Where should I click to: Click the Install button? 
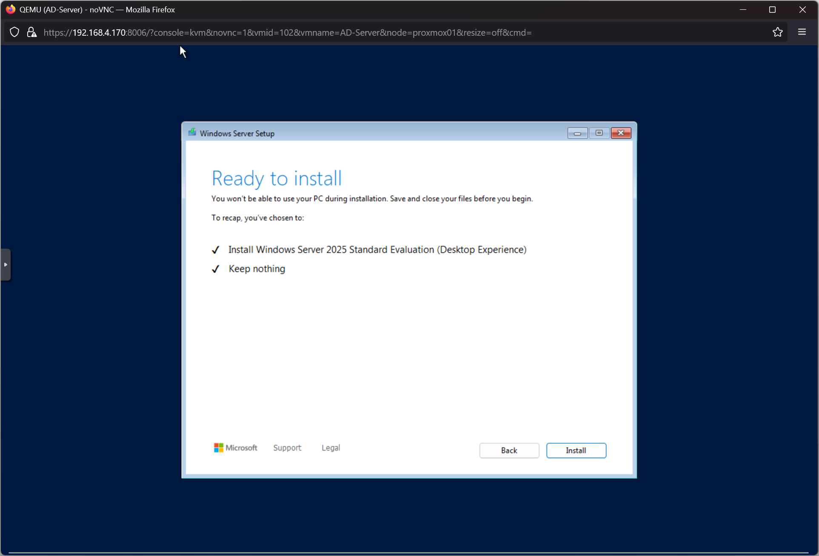576,451
